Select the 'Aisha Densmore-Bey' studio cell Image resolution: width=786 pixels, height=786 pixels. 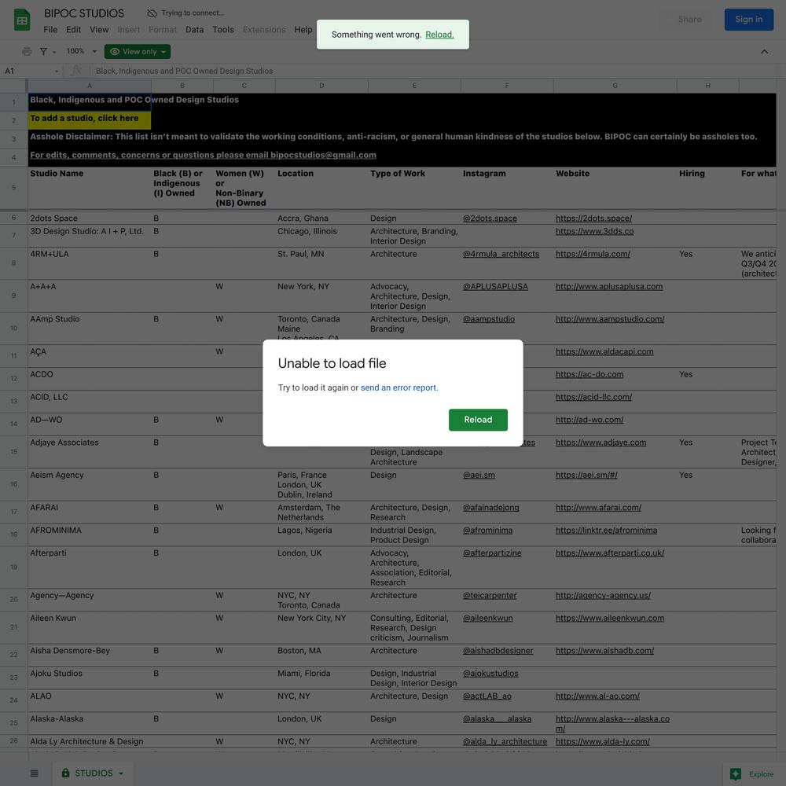point(90,656)
